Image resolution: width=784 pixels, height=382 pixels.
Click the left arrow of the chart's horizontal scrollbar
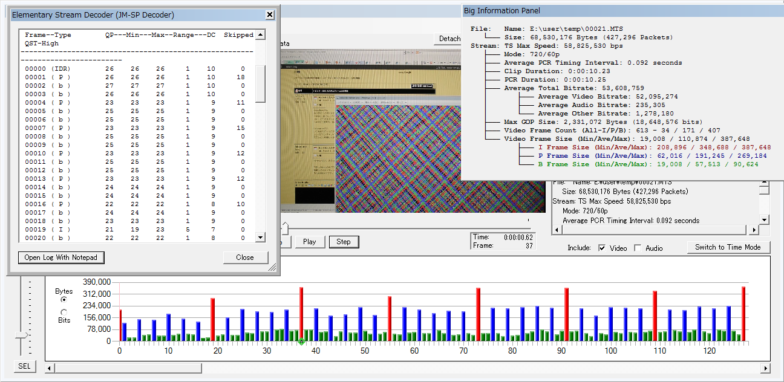[50, 368]
